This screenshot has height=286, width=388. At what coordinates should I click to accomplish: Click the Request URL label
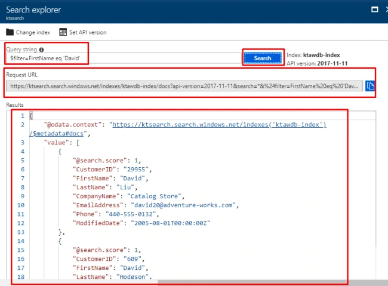pos(21,75)
